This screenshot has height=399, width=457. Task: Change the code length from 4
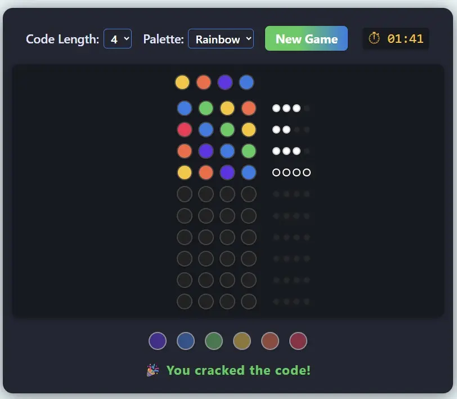pos(118,39)
